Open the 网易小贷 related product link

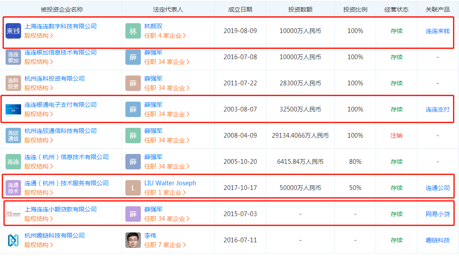coord(439,213)
